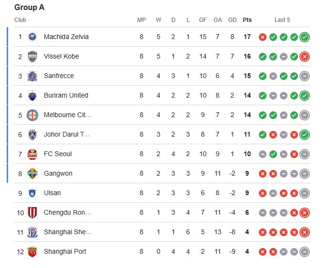Screen dimensions: 328x268
Task: Click the Sanfrecce purple club logo
Action: coord(32,76)
